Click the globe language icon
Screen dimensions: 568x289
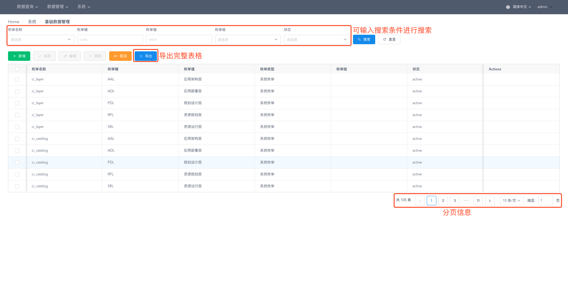(x=508, y=7)
